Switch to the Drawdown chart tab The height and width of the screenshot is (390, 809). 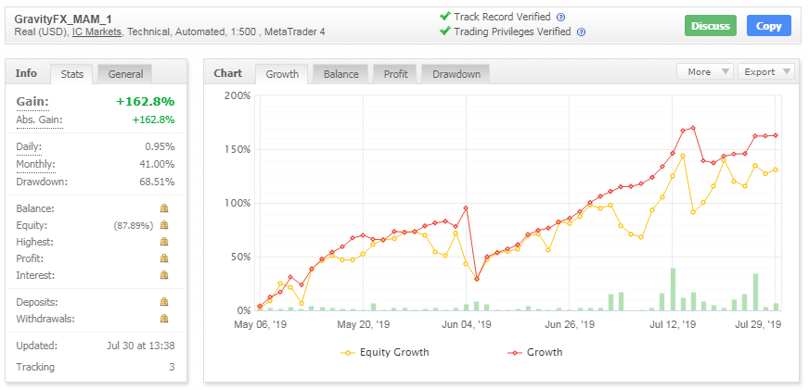click(456, 74)
